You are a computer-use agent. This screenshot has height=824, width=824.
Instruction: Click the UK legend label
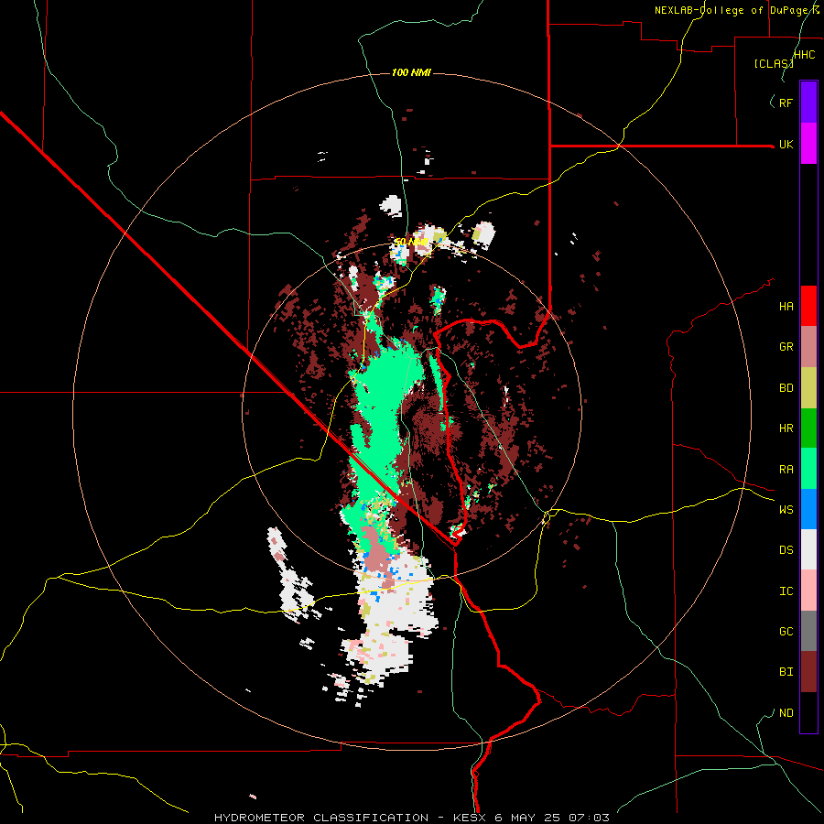(786, 144)
